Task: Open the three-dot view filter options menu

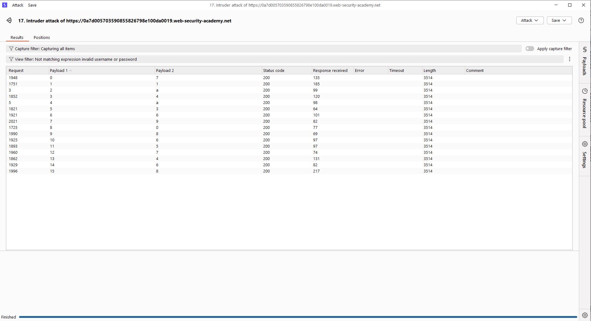Action: [x=569, y=59]
